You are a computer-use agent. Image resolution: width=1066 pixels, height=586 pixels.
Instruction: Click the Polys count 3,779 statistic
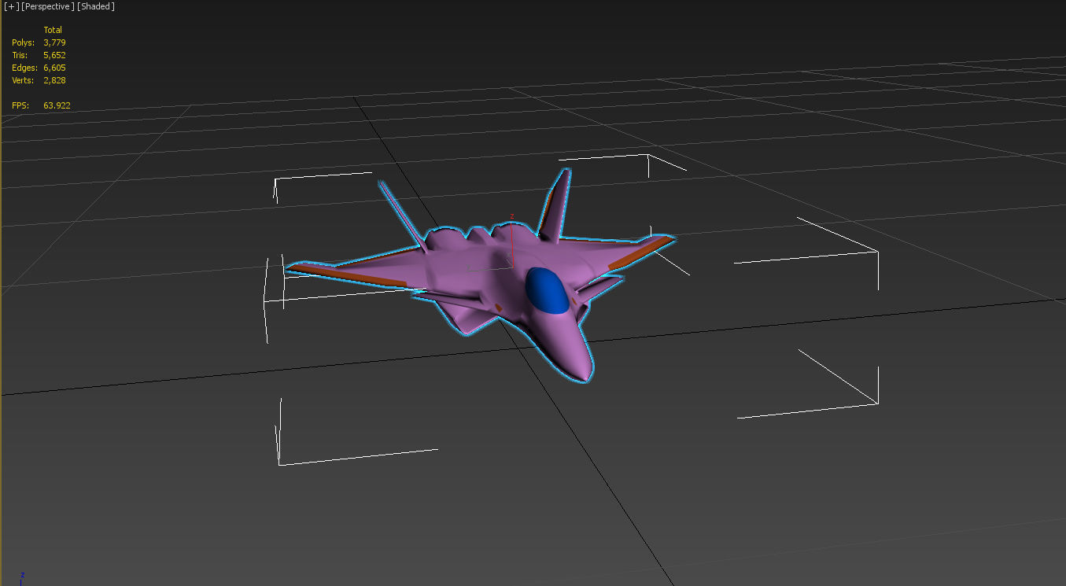pos(55,42)
